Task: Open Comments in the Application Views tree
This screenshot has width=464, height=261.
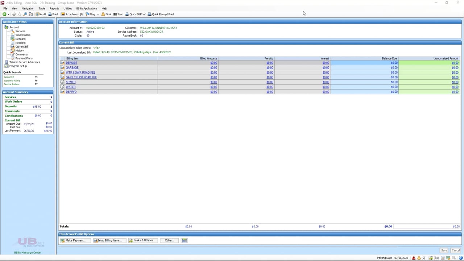Action: coord(21,54)
